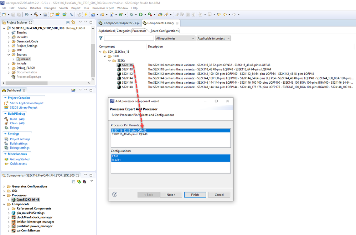
Task: Select the FLASH configuration
Action: [x=170, y=160]
